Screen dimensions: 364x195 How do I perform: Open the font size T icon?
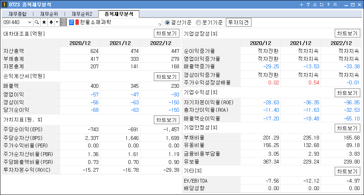tap(308, 4)
